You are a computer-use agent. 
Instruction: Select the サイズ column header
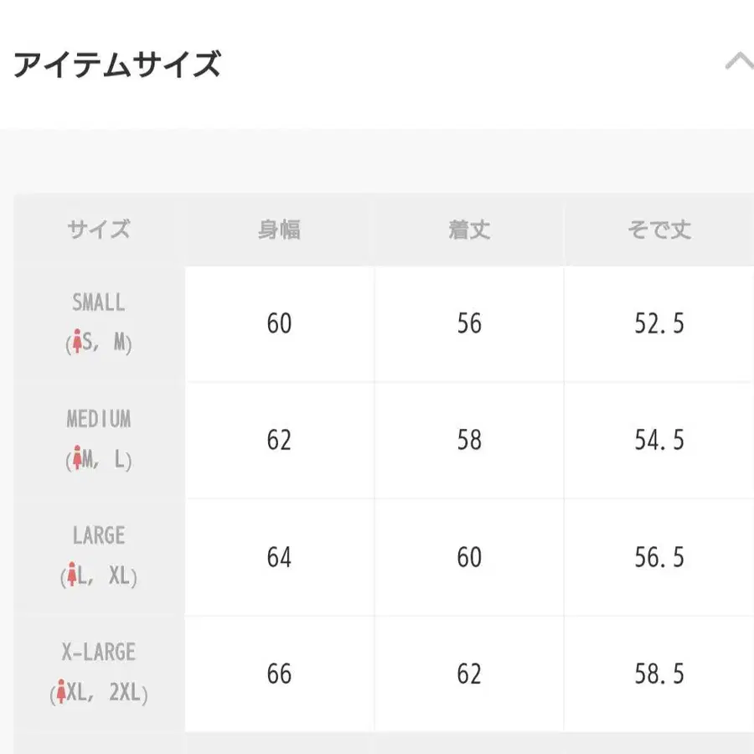point(98,229)
